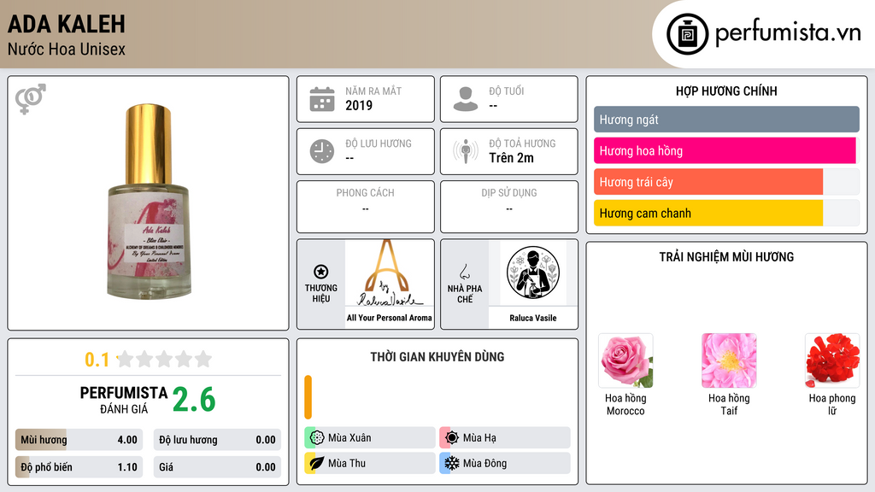Click the HỢP HƯƠNG CHÍNH heading
This screenshot has width=875, height=492.
coord(726,91)
